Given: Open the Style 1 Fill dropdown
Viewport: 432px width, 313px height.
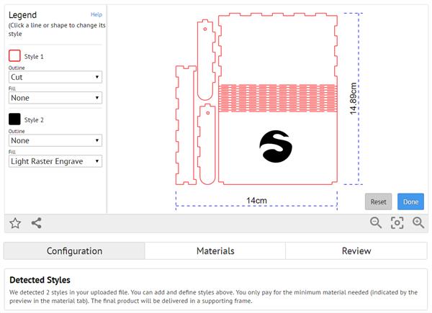Looking at the screenshot, I should click(55, 98).
